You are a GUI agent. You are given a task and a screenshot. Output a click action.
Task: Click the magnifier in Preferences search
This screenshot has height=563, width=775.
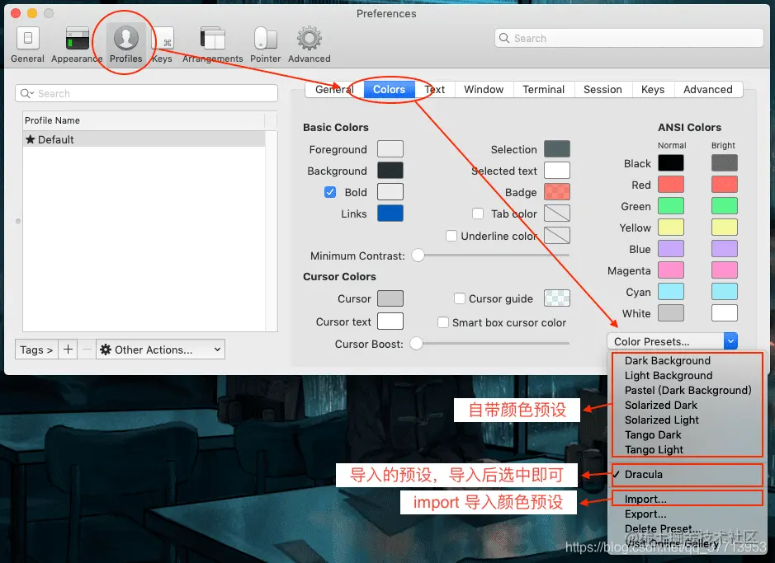point(503,38)
